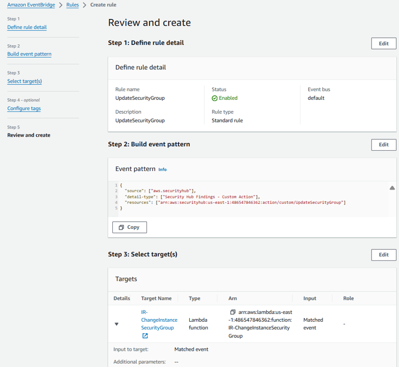The image size is (399, 367).
Task: Open Configure tags step link
Action: pyautogui.click(x=24, y=108)
